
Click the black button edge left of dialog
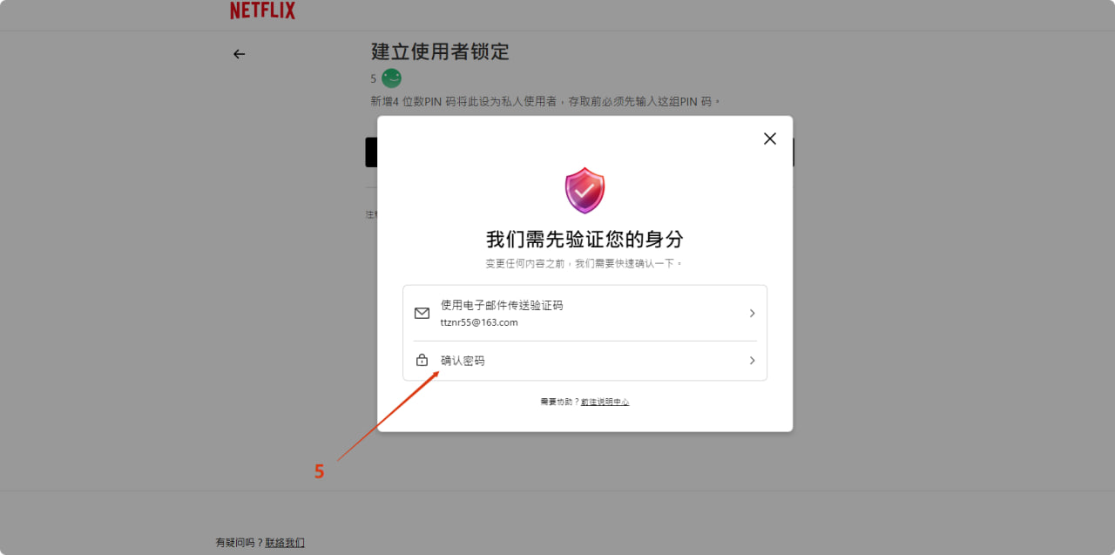point(370,152)
